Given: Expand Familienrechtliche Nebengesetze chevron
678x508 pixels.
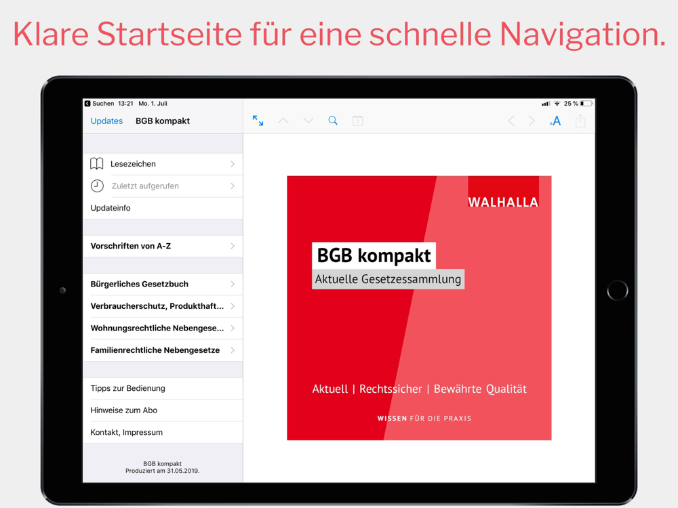Looking at the screenshot, I should click(233, 350).
